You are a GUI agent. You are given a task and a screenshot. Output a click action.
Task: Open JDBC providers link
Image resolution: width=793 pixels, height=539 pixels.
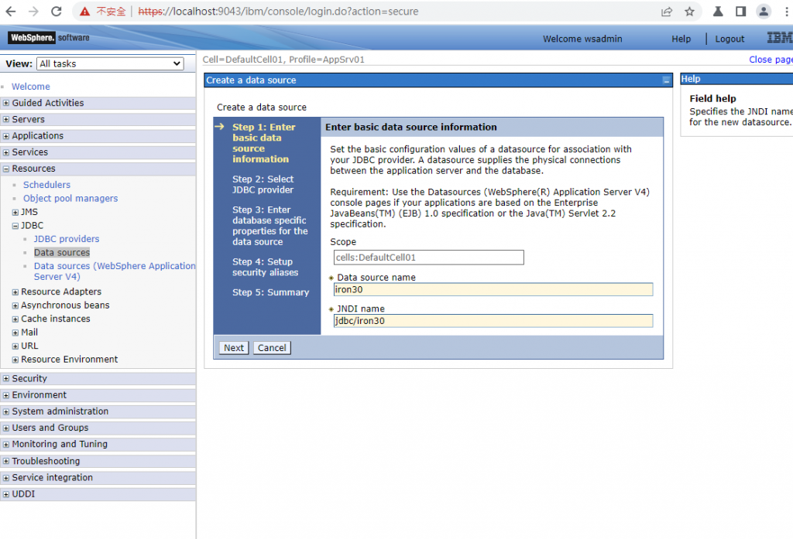pyautogui.click(x=67, y=239)
